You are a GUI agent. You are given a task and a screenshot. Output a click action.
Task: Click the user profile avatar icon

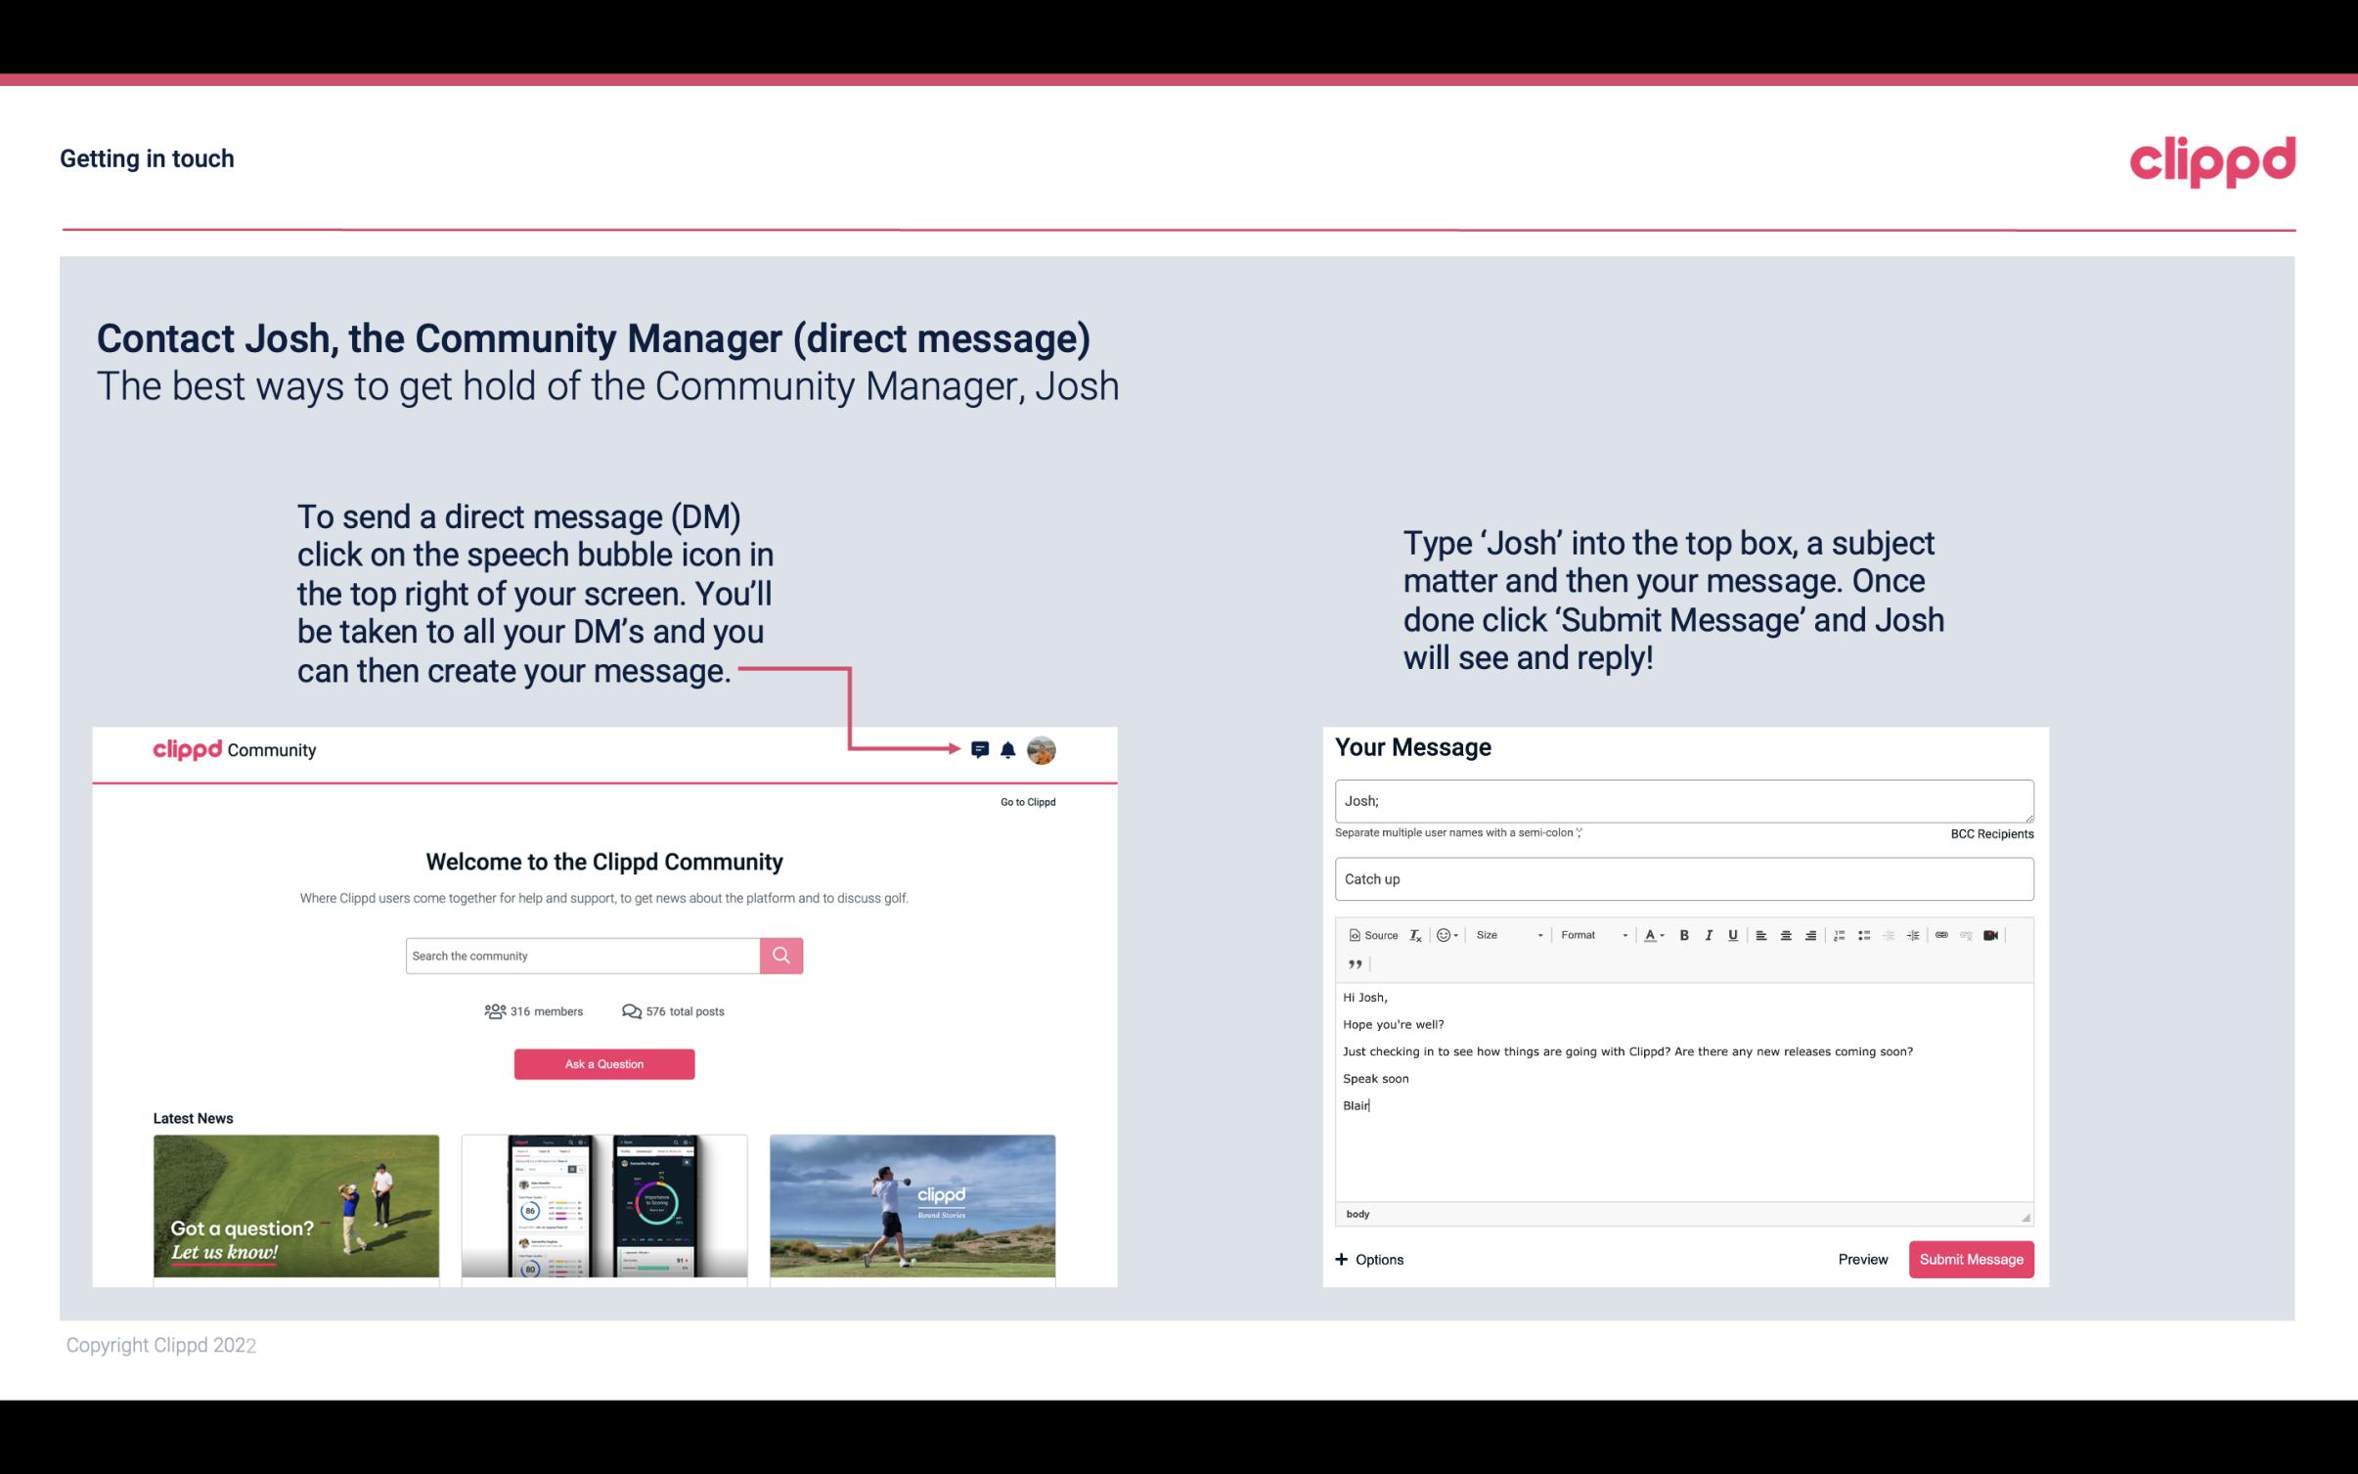(1041, 749)
